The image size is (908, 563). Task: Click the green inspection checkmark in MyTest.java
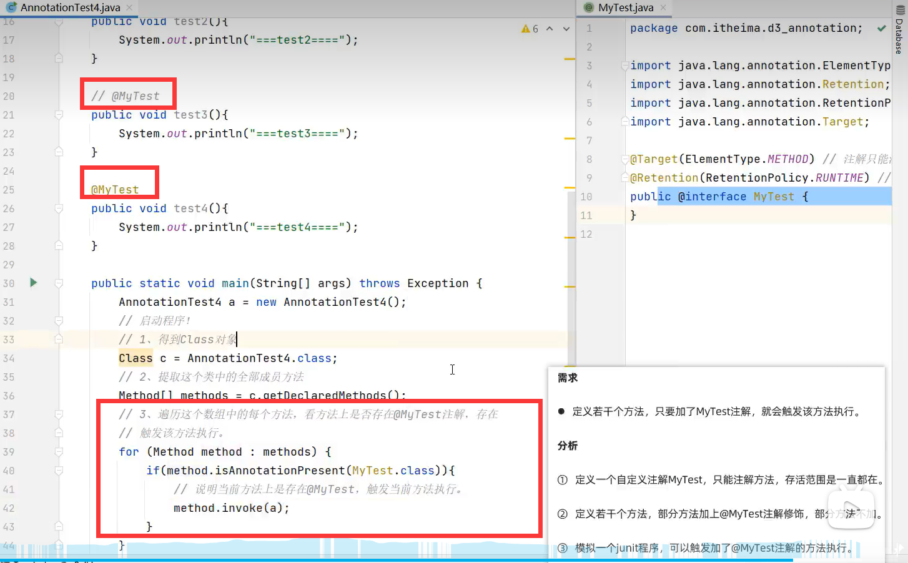pyautogui.click(x=881, y=28)
